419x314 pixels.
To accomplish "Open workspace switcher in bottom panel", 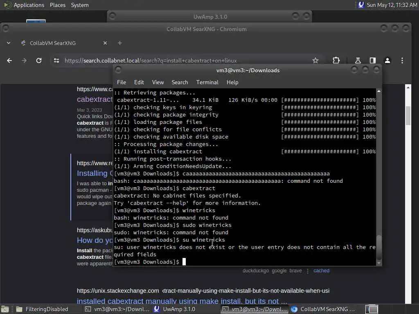I will 372,309.
